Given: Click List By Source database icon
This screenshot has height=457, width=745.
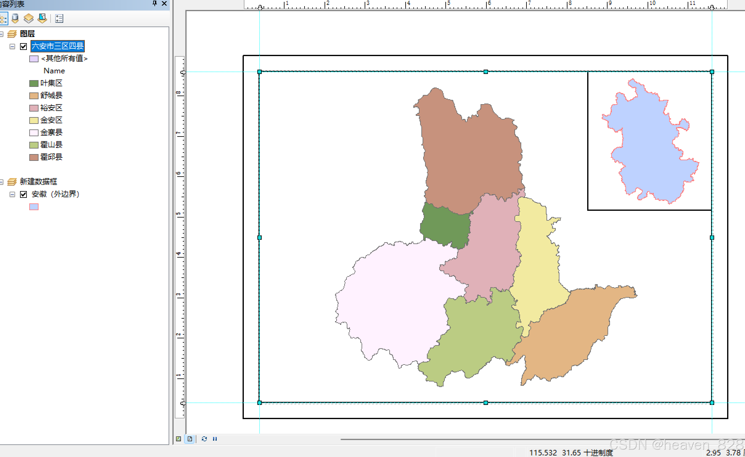Looking at the screenshot, I should click(x=15, y=18).
